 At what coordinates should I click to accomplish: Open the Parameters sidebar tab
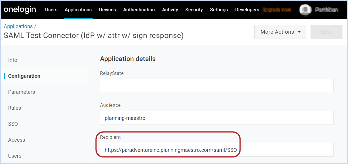(21, 92)
